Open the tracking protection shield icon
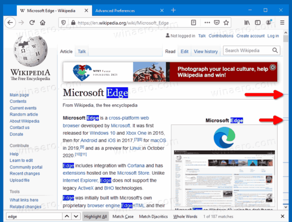The image size is (292, 222). [x=63, y=23]
